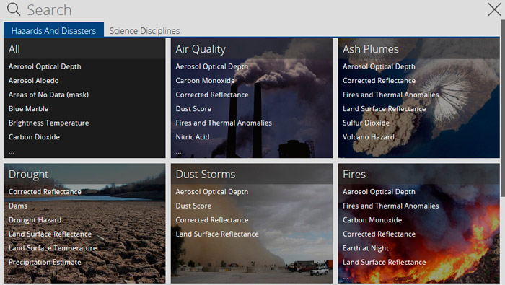This screenshot has height=285, width=505.
Task: Select Land Surface Temperature layer
Action: pos(53,248)
